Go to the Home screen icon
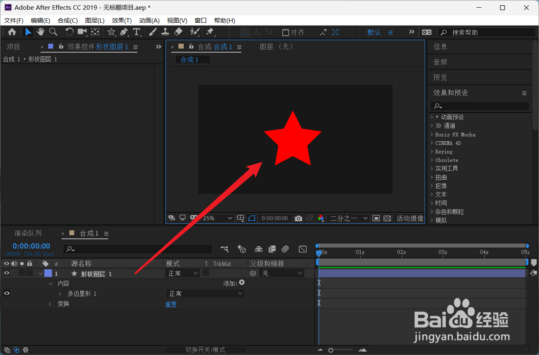The height and width of the screenshot is (355, 539). (12, 32)
